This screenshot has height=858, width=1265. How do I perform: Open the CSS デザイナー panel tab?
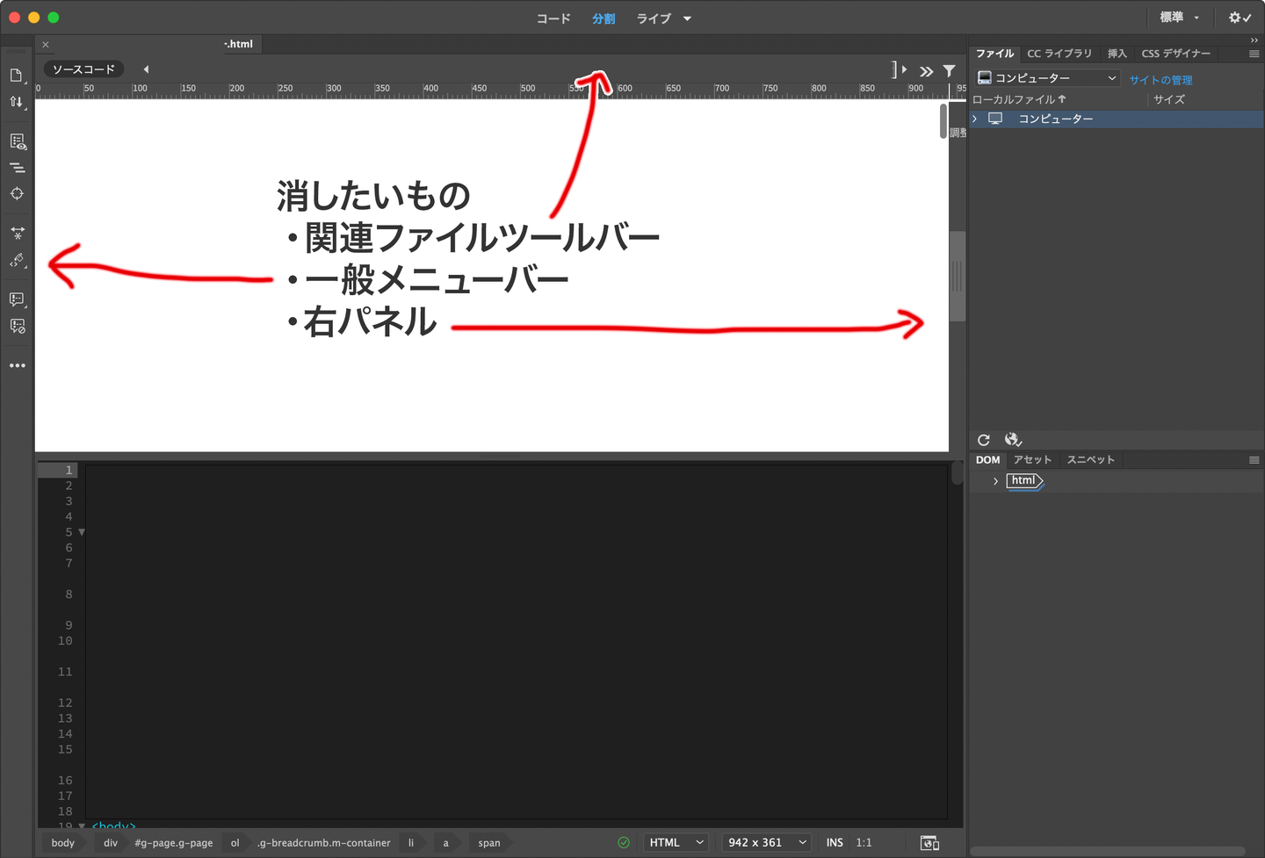point(1175,54)
